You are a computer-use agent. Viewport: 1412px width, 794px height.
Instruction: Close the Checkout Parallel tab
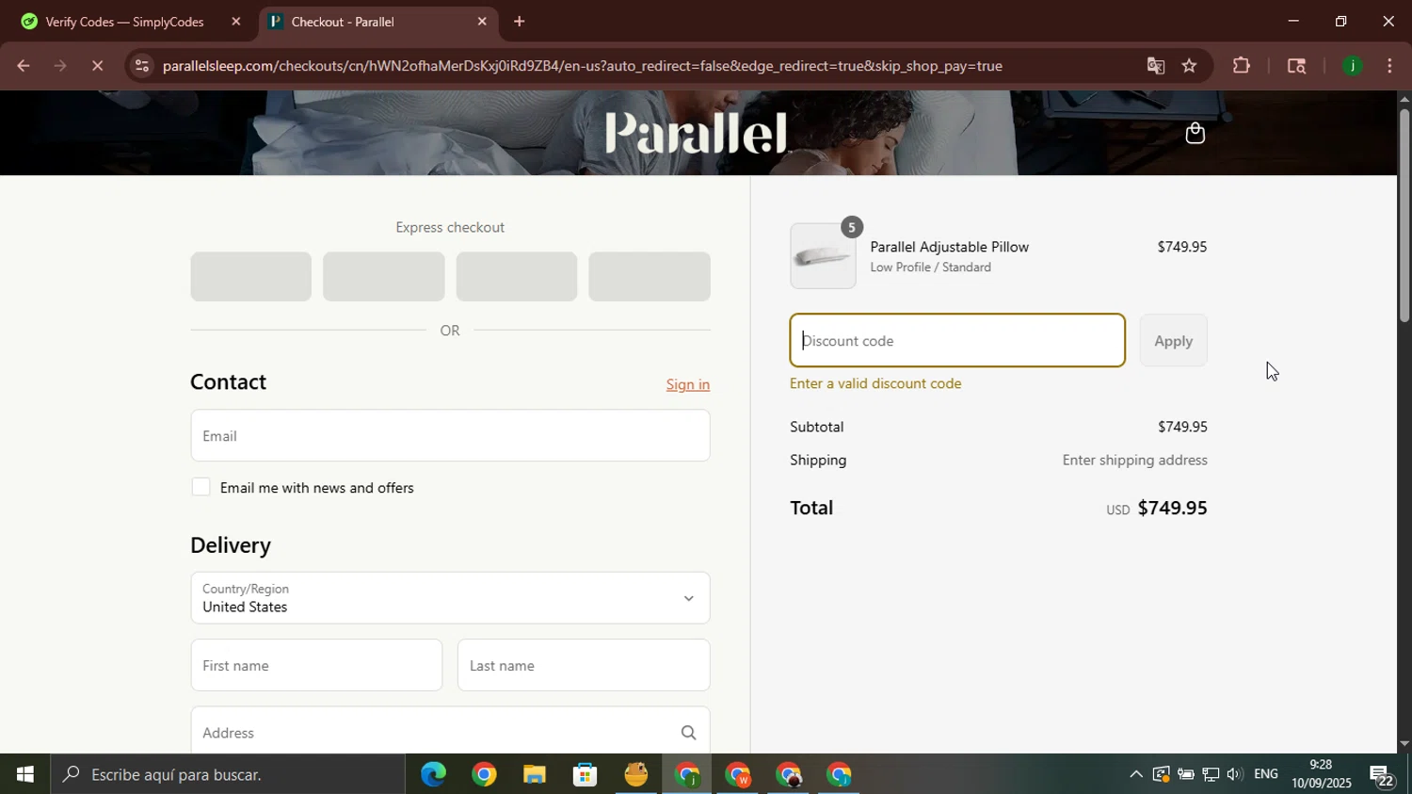(x=482, y=21)
